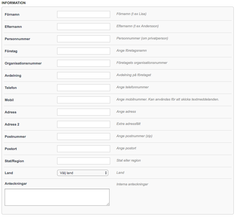Image resolution: width=236 pixels, height=217 pixels.
Task: Click the Land dropdown arrow stepper
Action: click(x=106, y=173)
